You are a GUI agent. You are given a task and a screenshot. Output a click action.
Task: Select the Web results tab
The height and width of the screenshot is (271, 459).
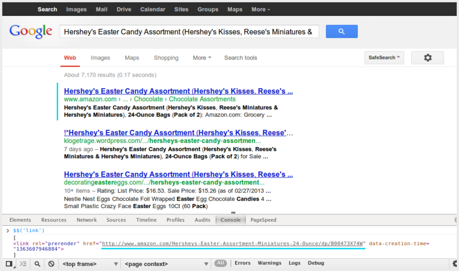pos(70,58)
